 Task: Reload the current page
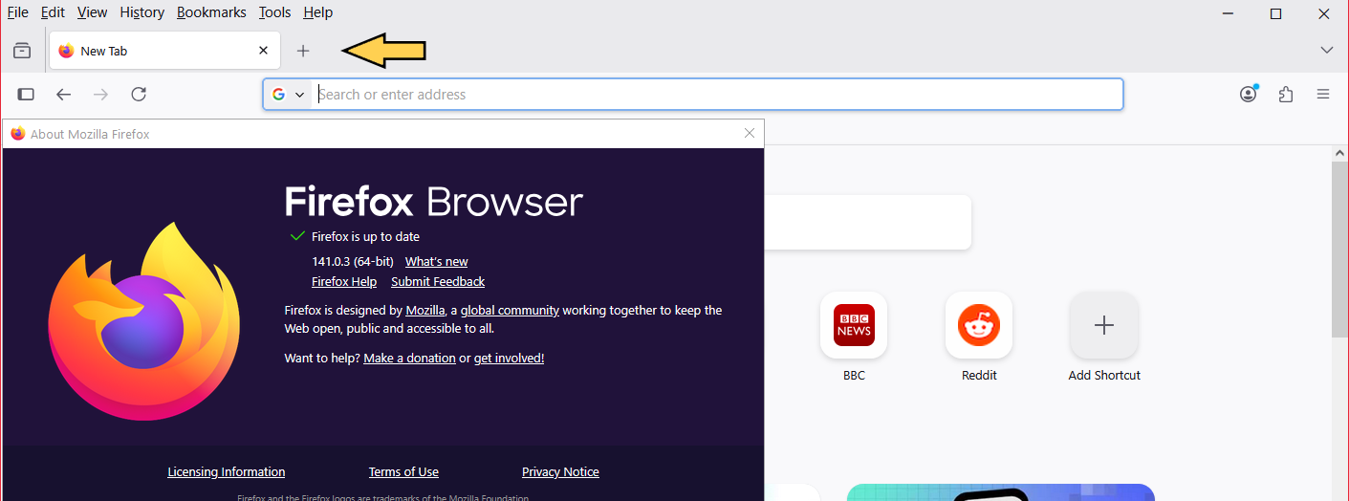[139, 94]
